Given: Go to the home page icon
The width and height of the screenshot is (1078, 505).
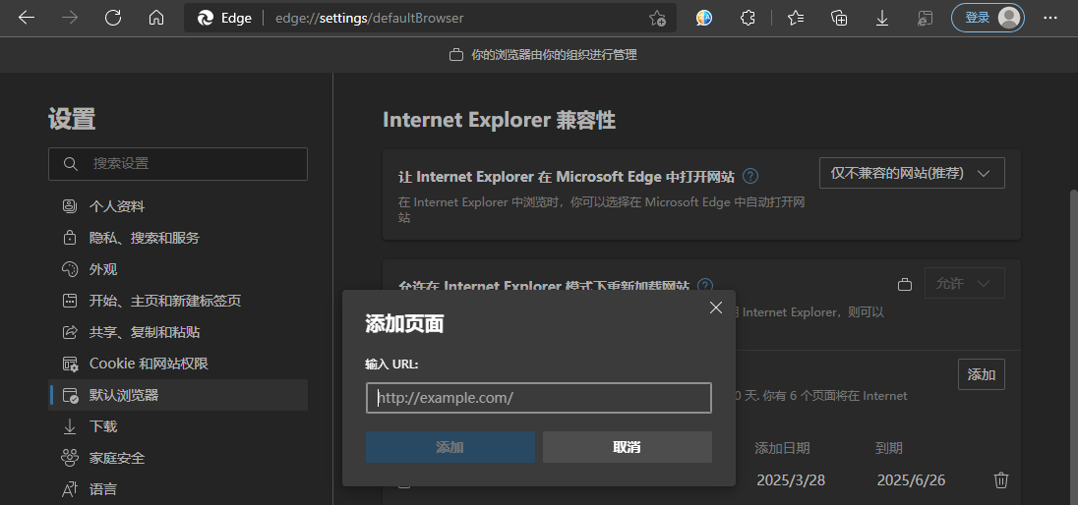Looking at the screenshot, I should point(156,18).
